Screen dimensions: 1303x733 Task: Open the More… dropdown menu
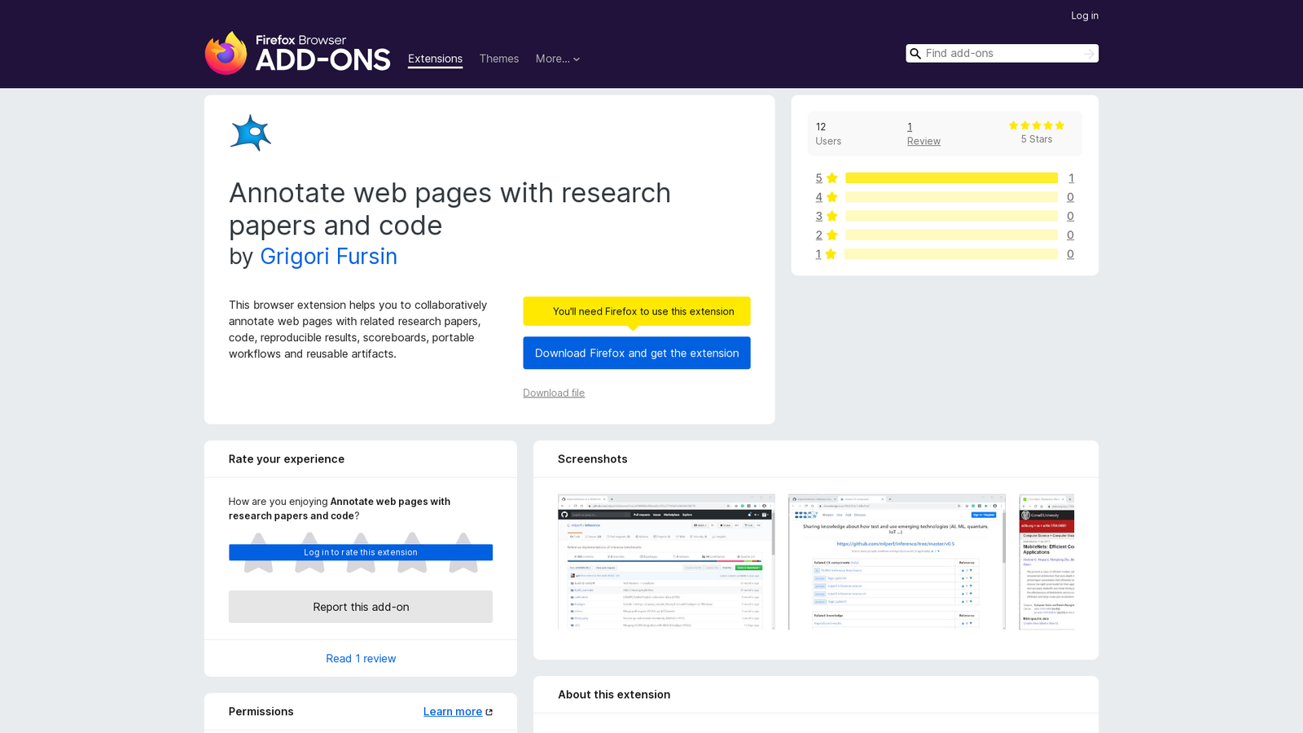tap(558, 59)
